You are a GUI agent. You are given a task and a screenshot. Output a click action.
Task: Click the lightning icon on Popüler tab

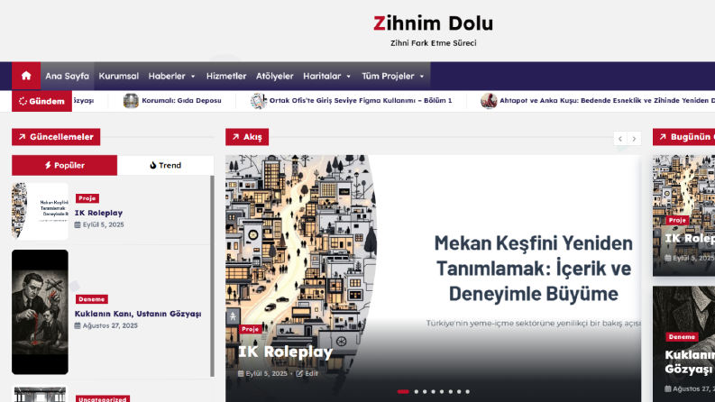[x=48, y=165]
